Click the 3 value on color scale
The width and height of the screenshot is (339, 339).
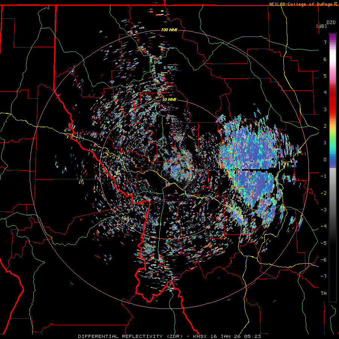(x=325, y=109)
